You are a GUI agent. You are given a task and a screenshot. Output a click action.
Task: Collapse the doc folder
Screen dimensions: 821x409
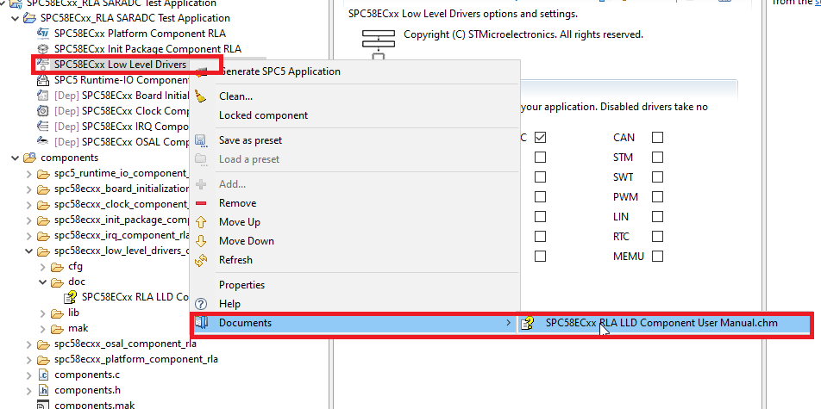(43, 282)
